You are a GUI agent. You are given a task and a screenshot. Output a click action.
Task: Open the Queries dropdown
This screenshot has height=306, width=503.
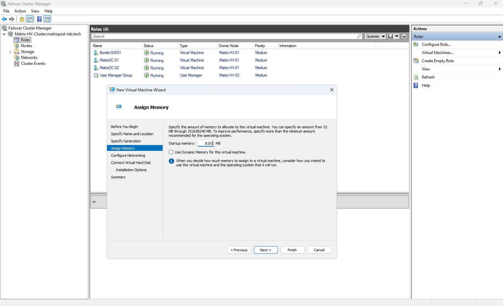(x=375, y=36)
